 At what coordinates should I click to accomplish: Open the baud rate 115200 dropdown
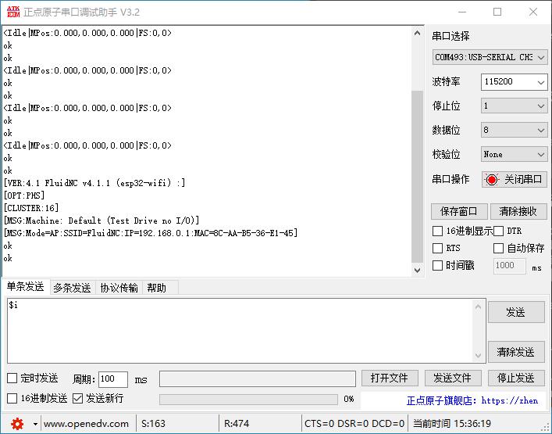point(514,82)
